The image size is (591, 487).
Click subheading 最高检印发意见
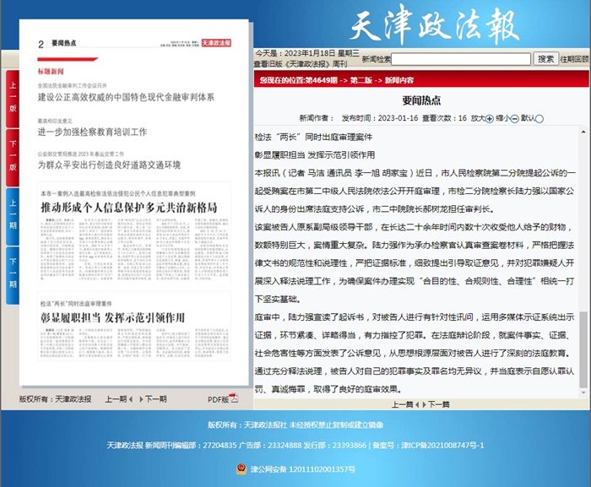55,121
